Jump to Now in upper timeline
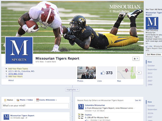 point(150,62)
